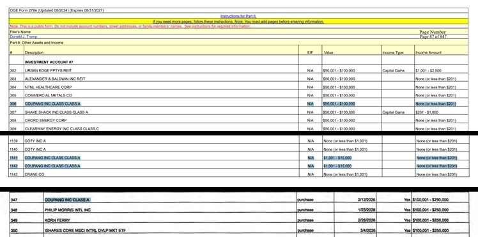
Task: Click Capital Gains in URBAN EDGE row
Action: [394, 70]
